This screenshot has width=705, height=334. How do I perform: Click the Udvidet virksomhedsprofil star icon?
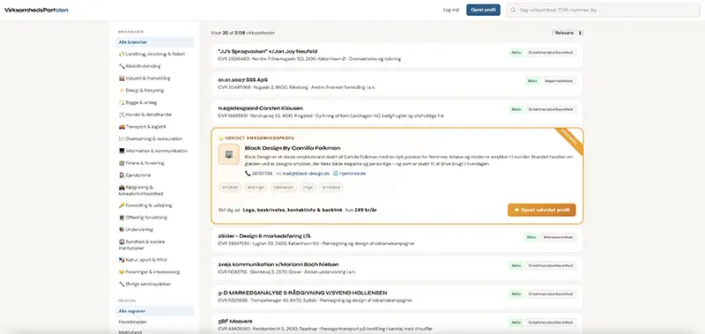221,138
